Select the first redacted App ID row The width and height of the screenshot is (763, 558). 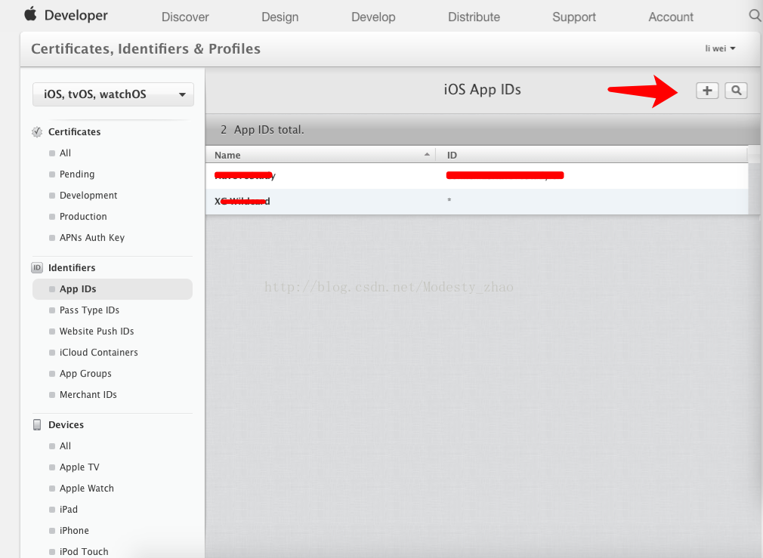tap(477, 176)
